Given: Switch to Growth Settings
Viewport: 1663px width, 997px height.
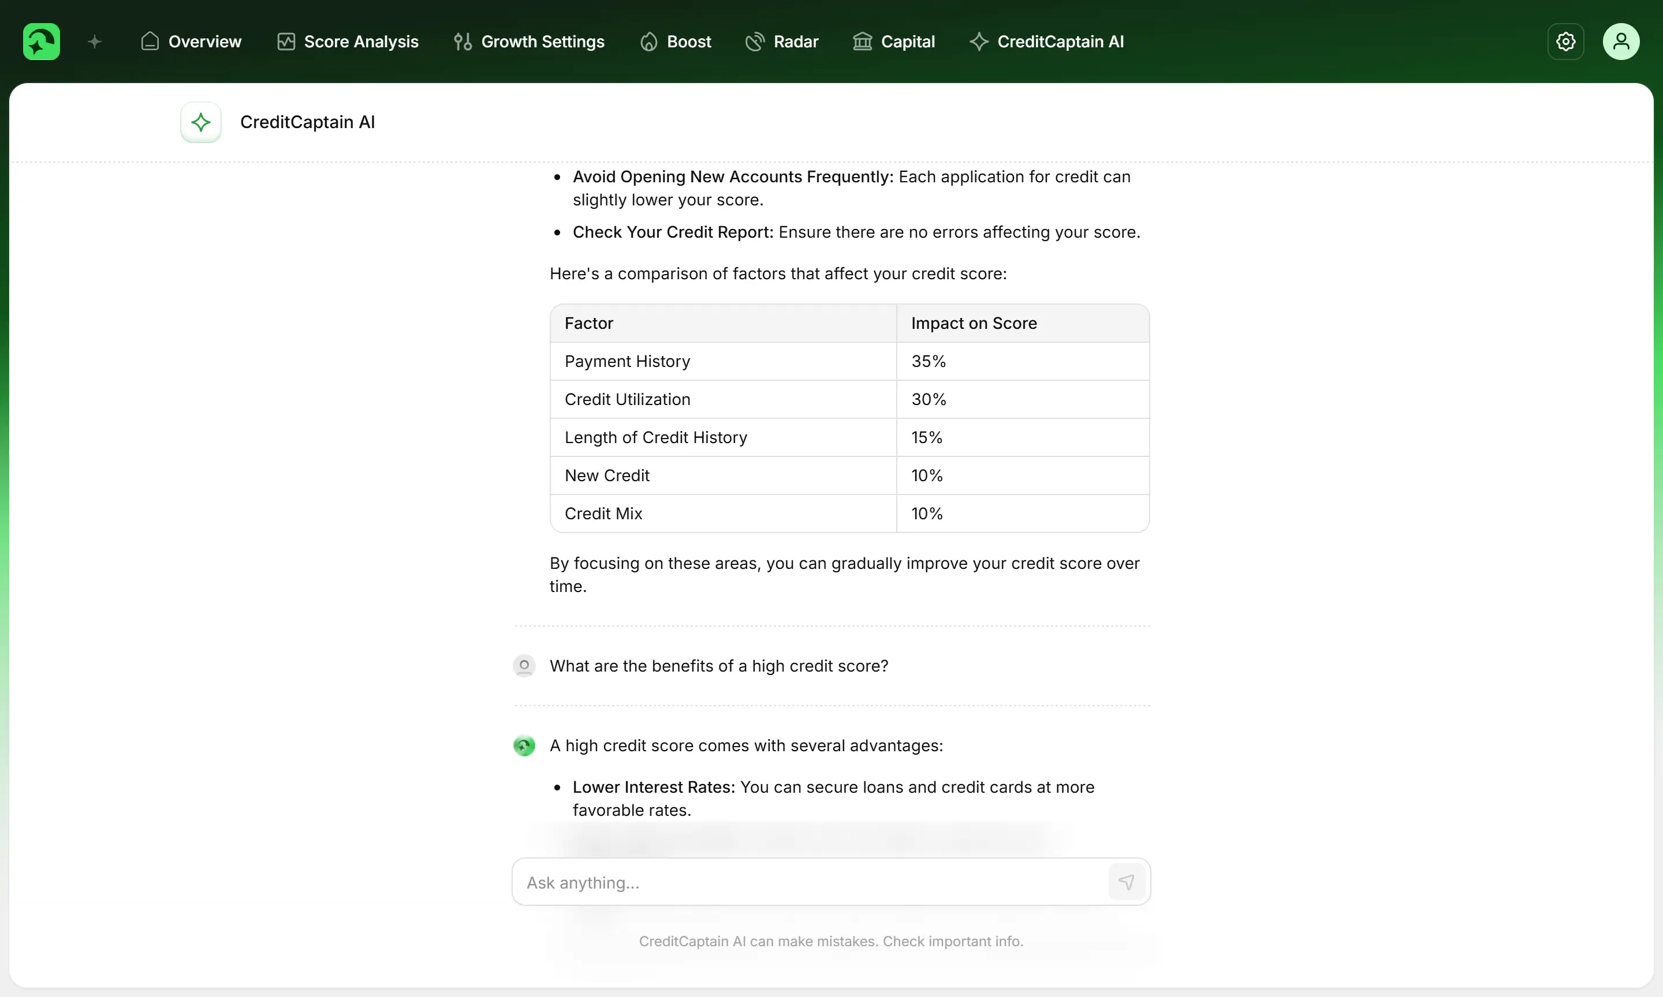Looking at the screenshot, I should [x=529, y=42].
